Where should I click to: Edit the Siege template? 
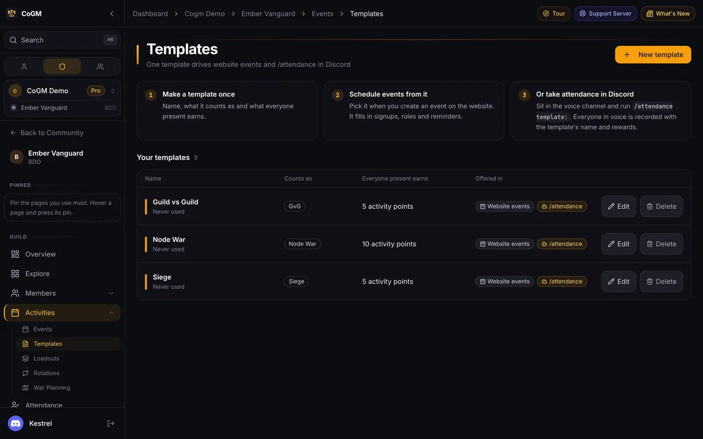point(619,281)
